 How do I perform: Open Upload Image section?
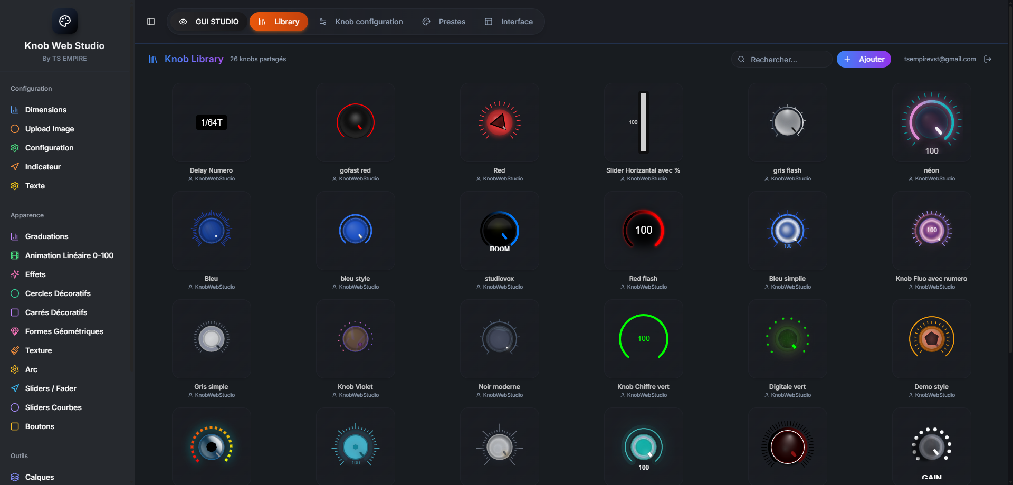(x=49, y=129)
